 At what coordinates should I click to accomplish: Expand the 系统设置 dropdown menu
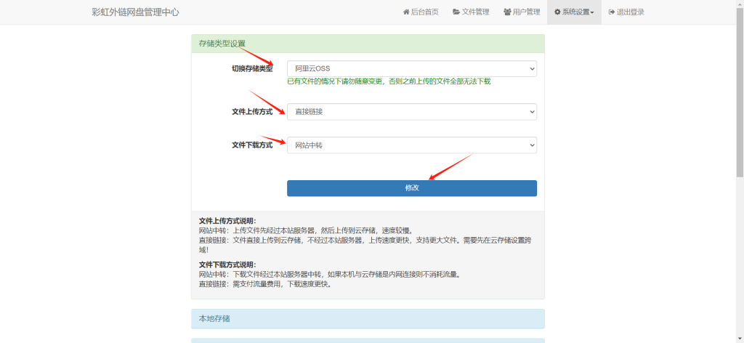[574, 12]
